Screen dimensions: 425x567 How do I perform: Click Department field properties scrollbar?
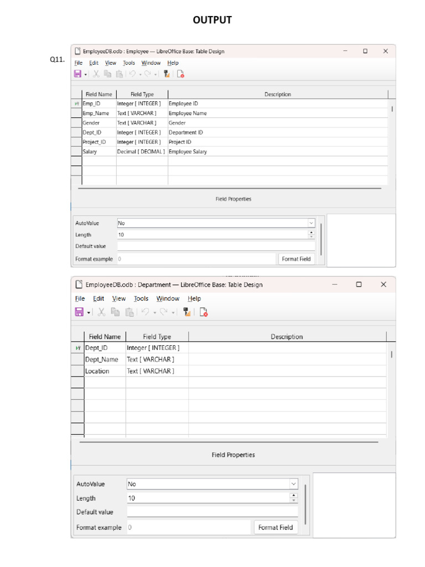[x=305, y=504]
